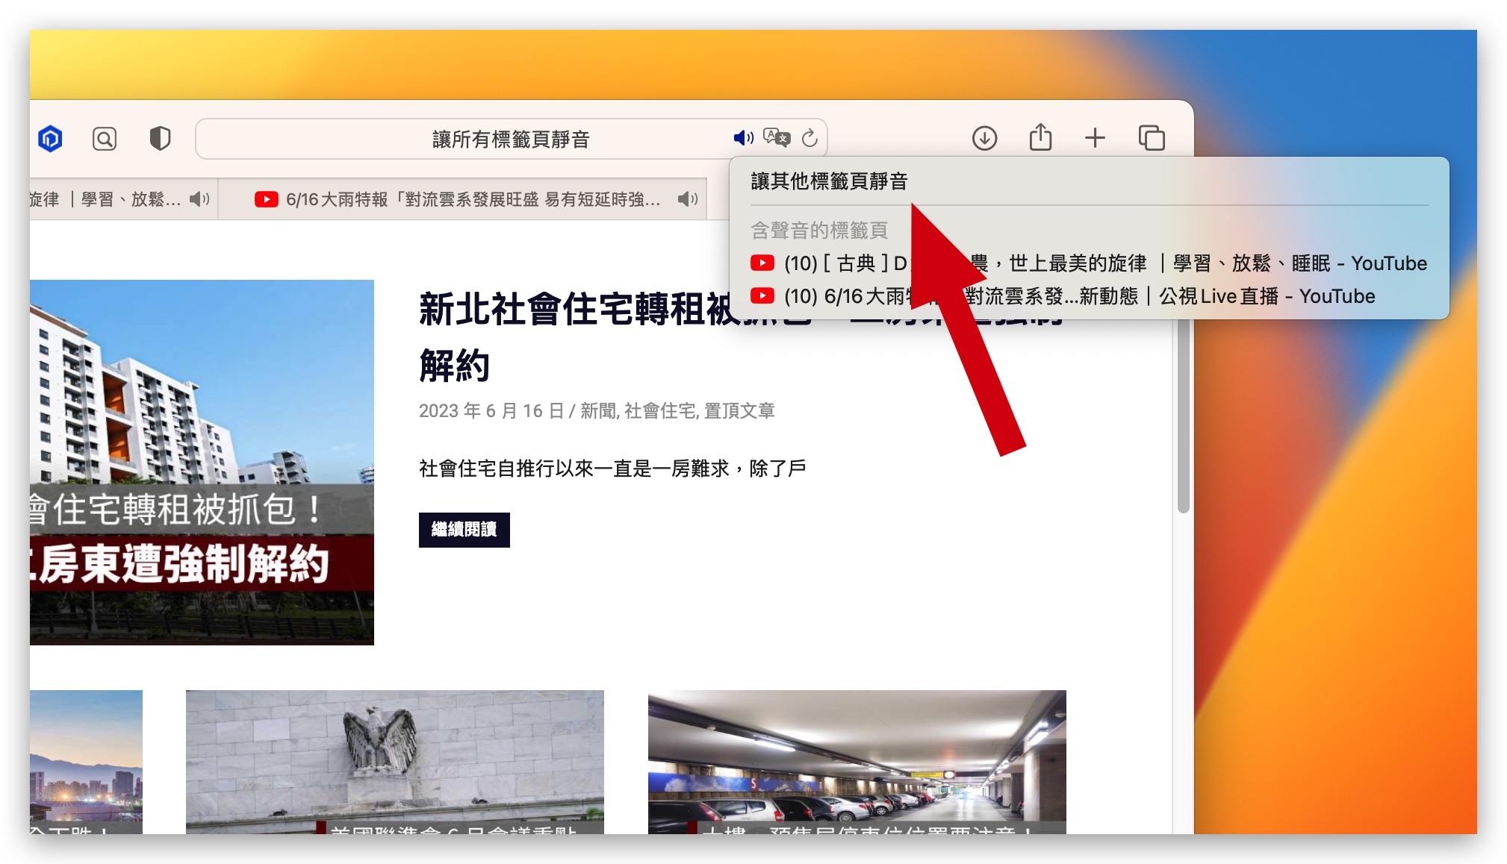Click the excerpt 社會住宅自推行以來一直是一房難求
The height and width of the screenshot is (864, 1507).
612,469
